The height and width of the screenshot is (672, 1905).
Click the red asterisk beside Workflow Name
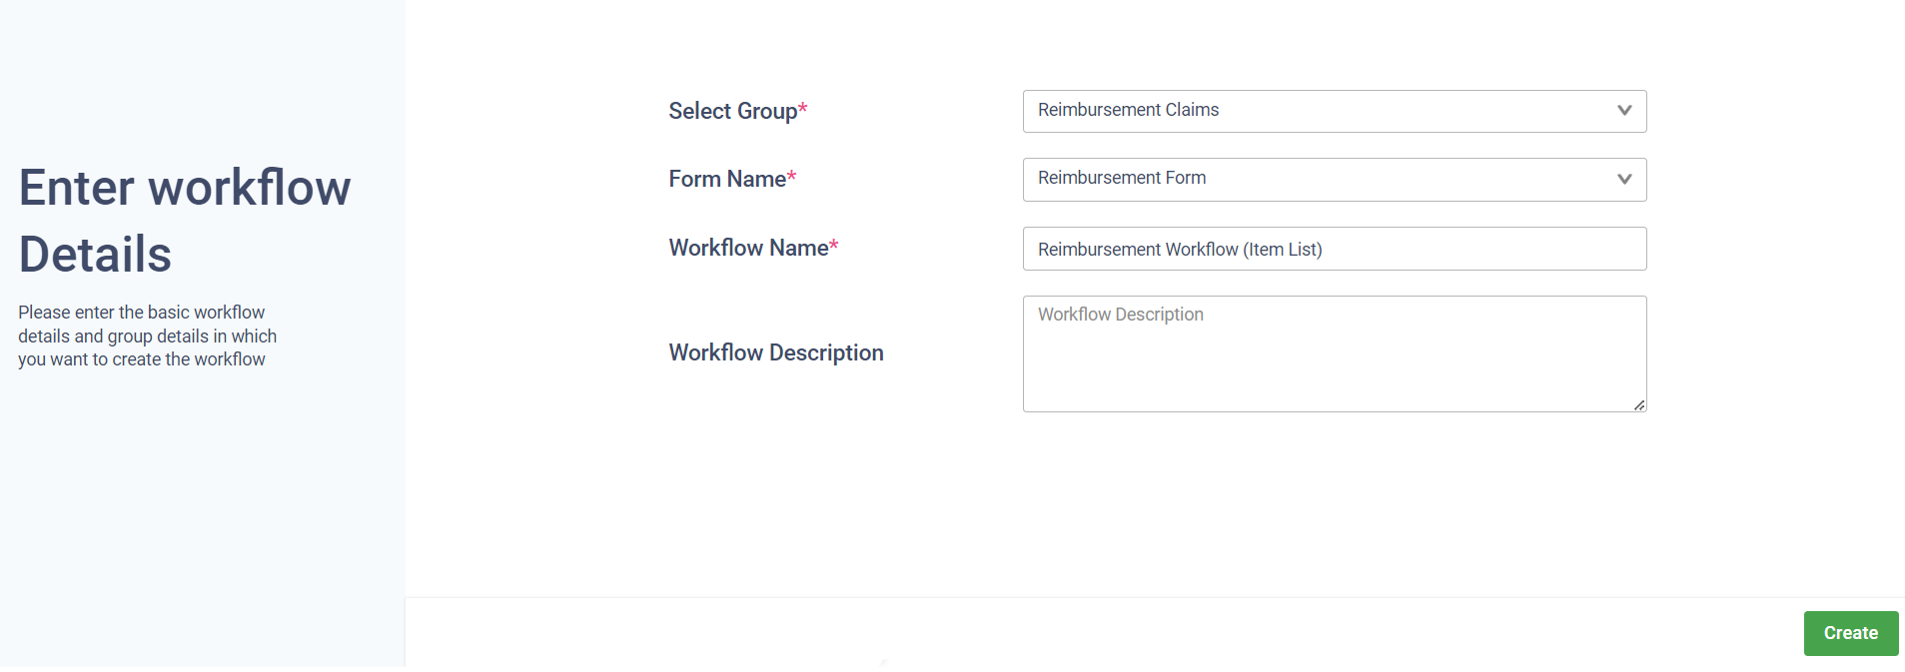click(834, 246)
